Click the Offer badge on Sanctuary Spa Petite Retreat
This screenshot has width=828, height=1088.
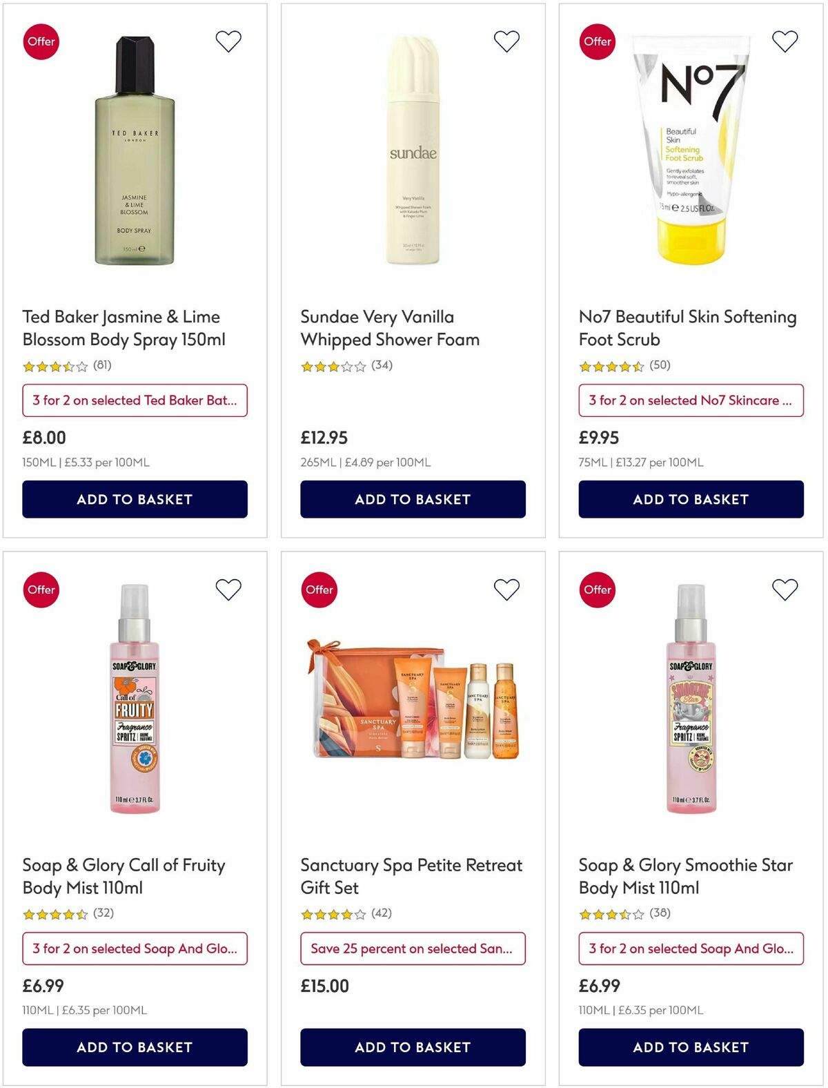coord(320,590)
